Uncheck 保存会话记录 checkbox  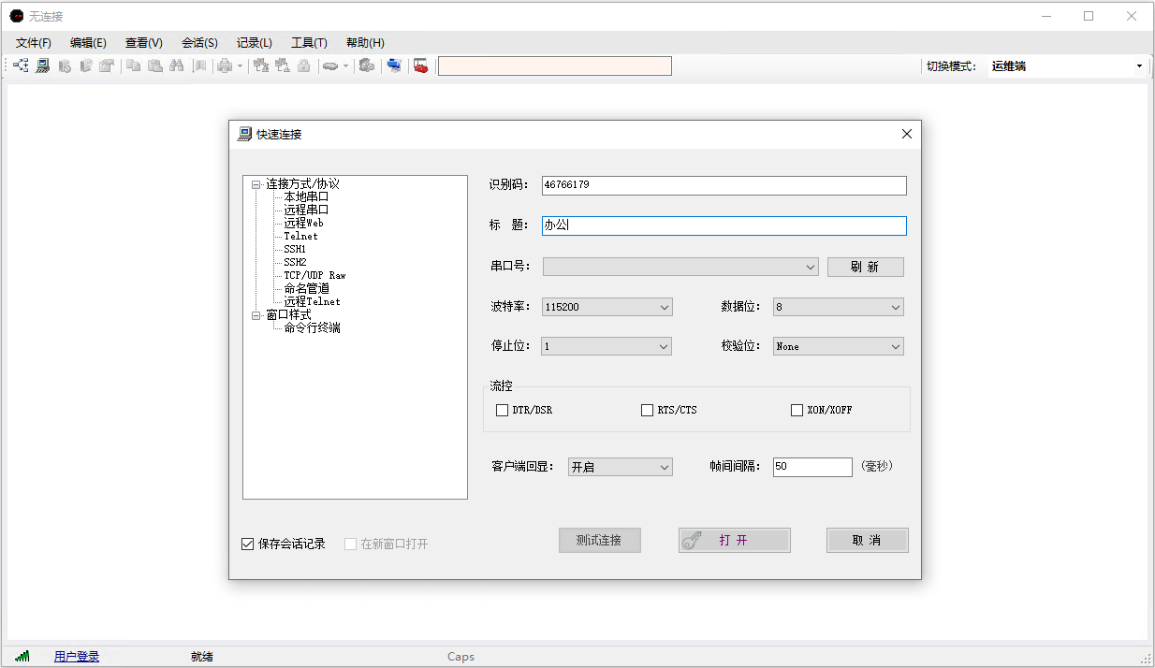(248, 544)
